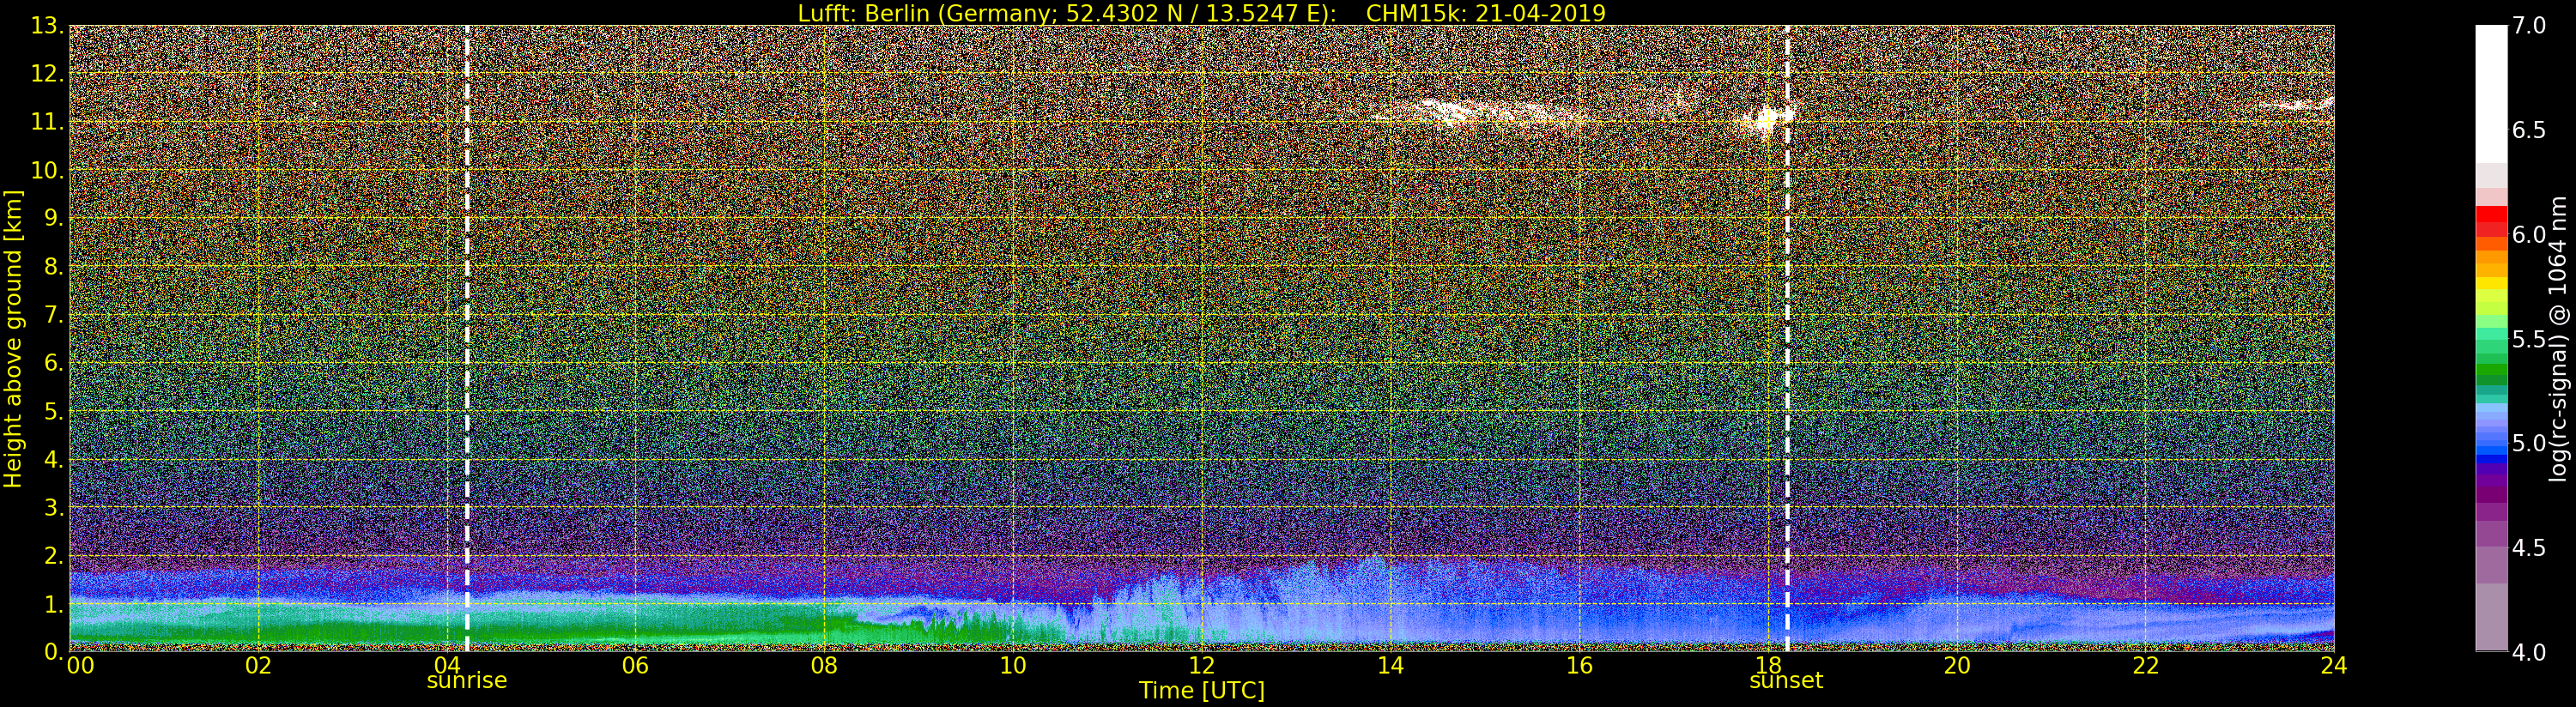Click time-axis tick label "22"
Screen dimensions: 2576x707
point(2146,666)
